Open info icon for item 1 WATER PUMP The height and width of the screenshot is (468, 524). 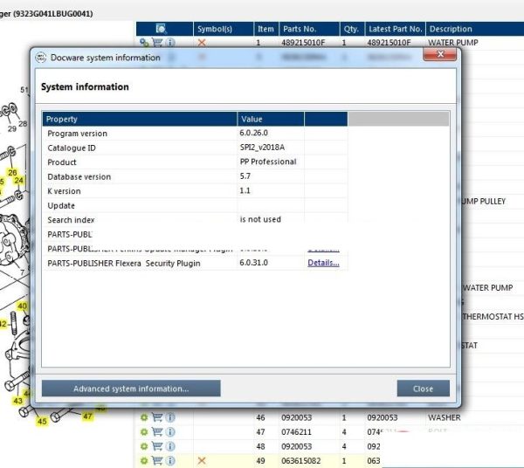coord(170,43)
